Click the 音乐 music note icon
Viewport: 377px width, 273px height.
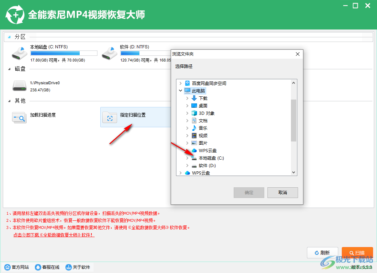tap(194, 128)
